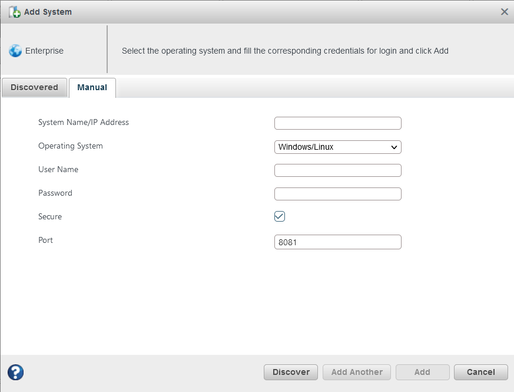
Task: Switch to the Discovered tab
Action: pos(34,87)
